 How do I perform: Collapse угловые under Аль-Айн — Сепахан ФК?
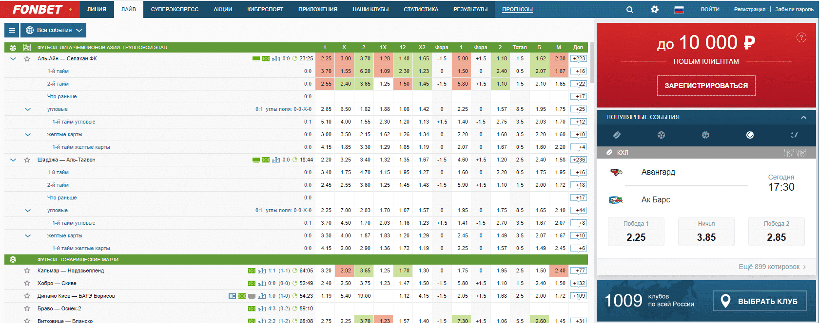click(28, 109)
